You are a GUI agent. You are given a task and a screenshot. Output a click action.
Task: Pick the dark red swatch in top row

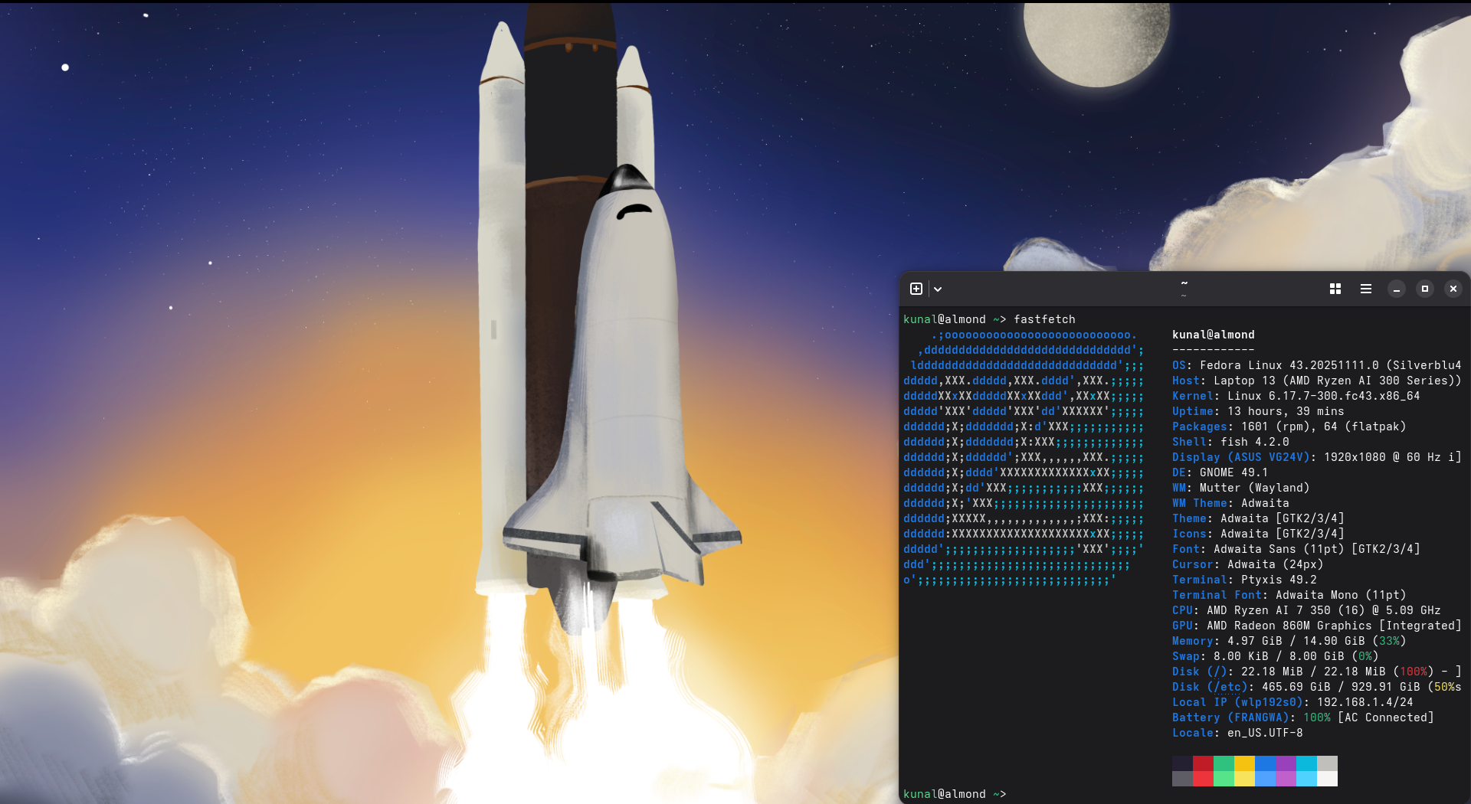(x=1203, y=763)
